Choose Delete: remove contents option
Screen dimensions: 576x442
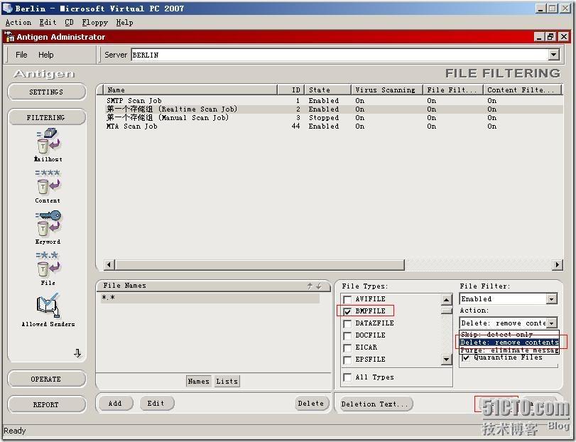click(x=509, y=342)
